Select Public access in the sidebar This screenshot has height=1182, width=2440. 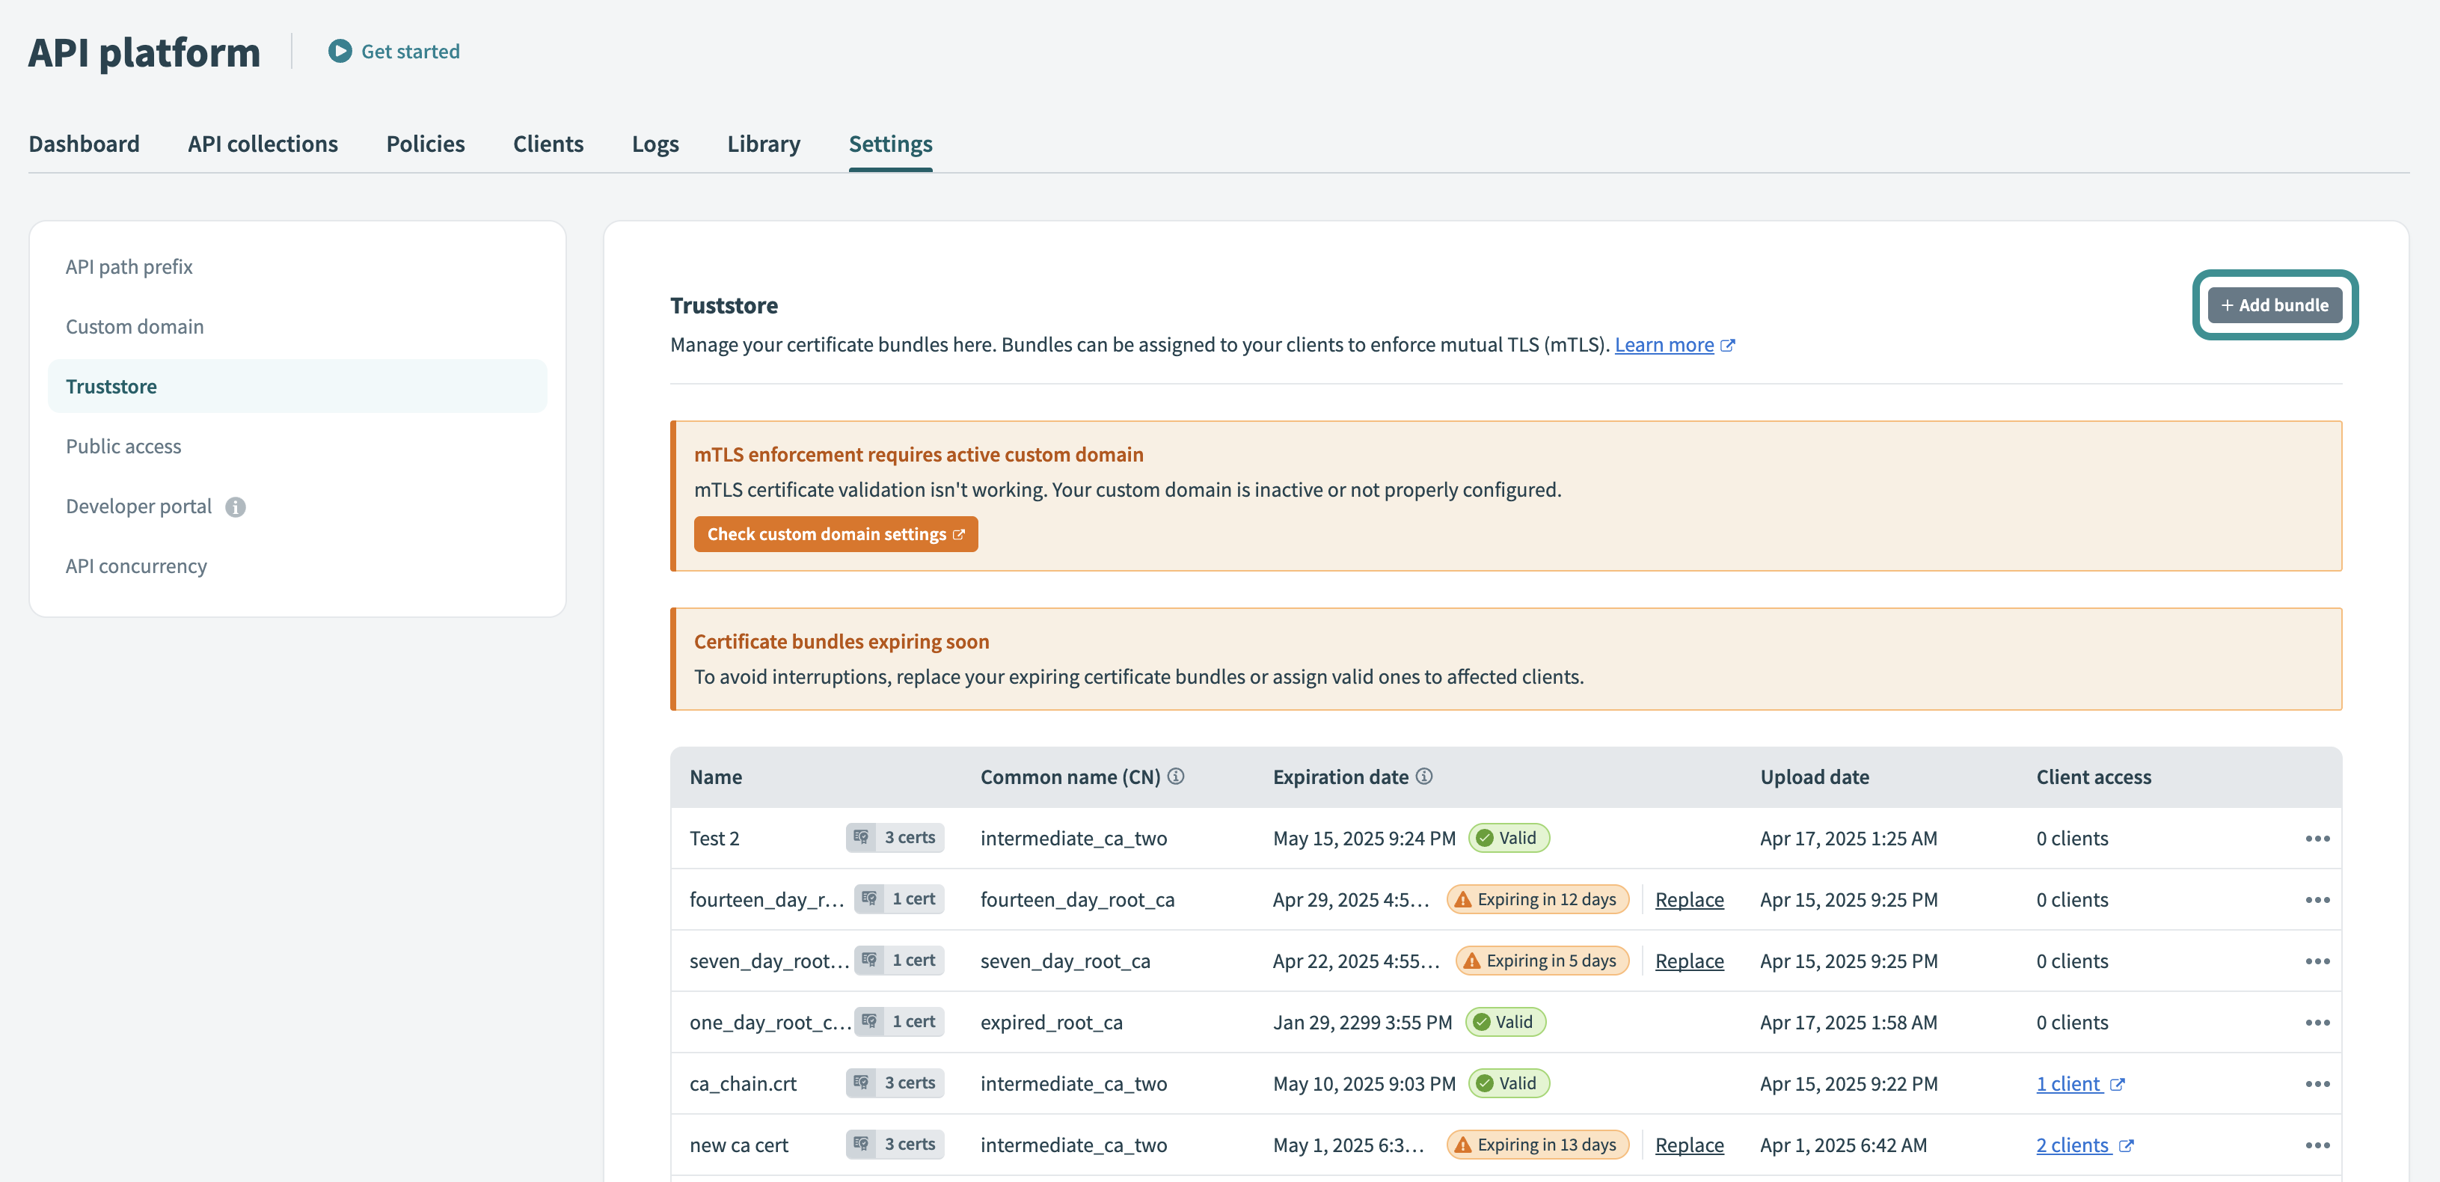[x=123, y=446]
